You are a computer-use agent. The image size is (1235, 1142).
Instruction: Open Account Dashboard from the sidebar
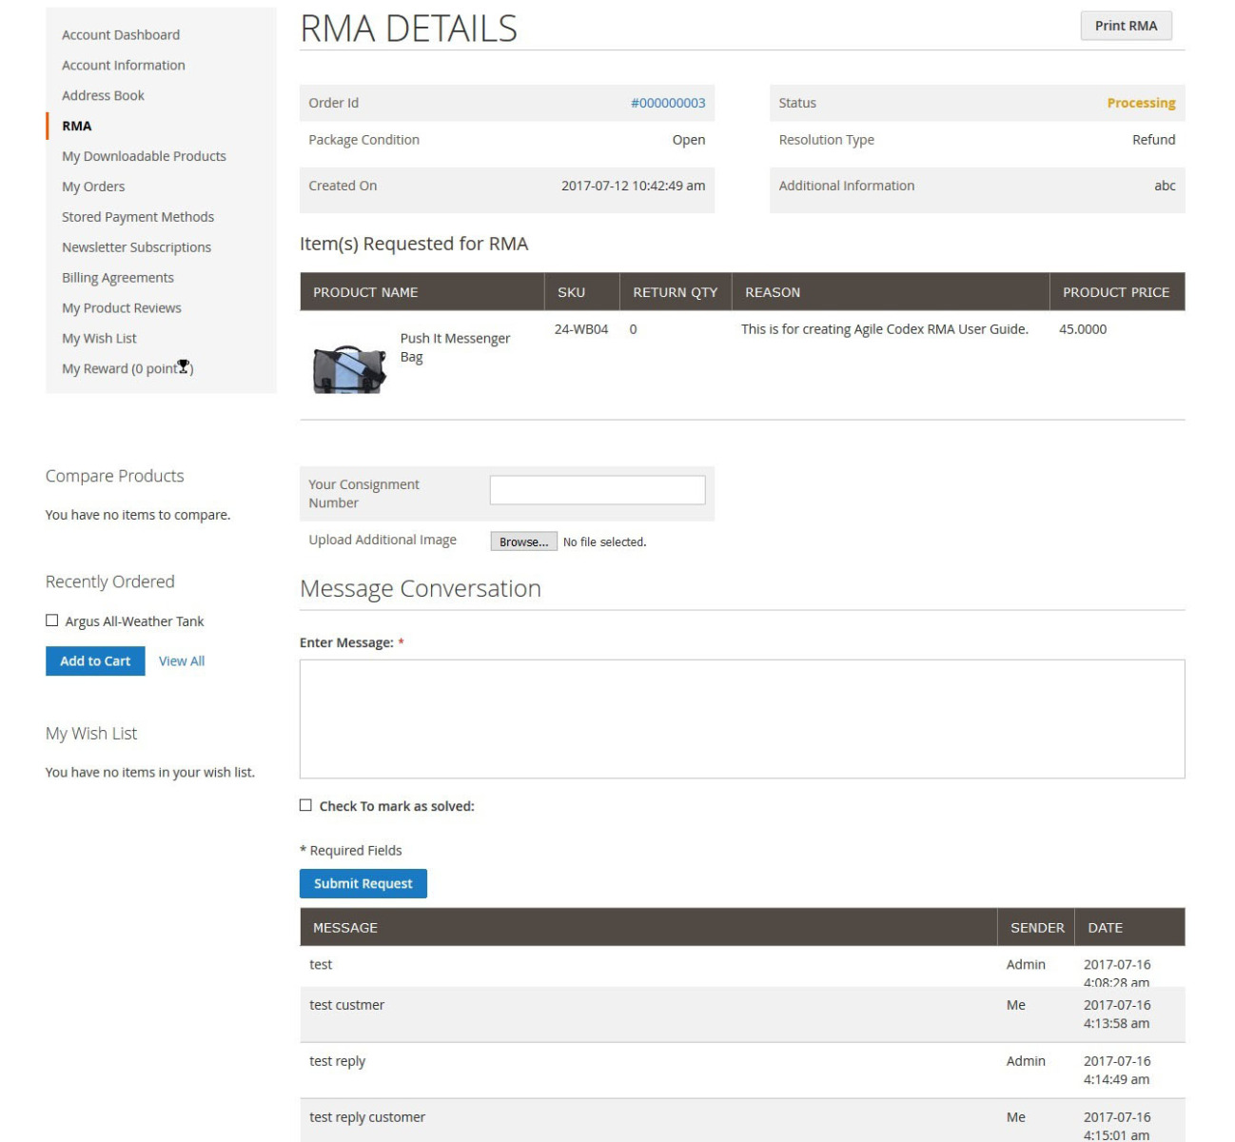tap(121, 35)
